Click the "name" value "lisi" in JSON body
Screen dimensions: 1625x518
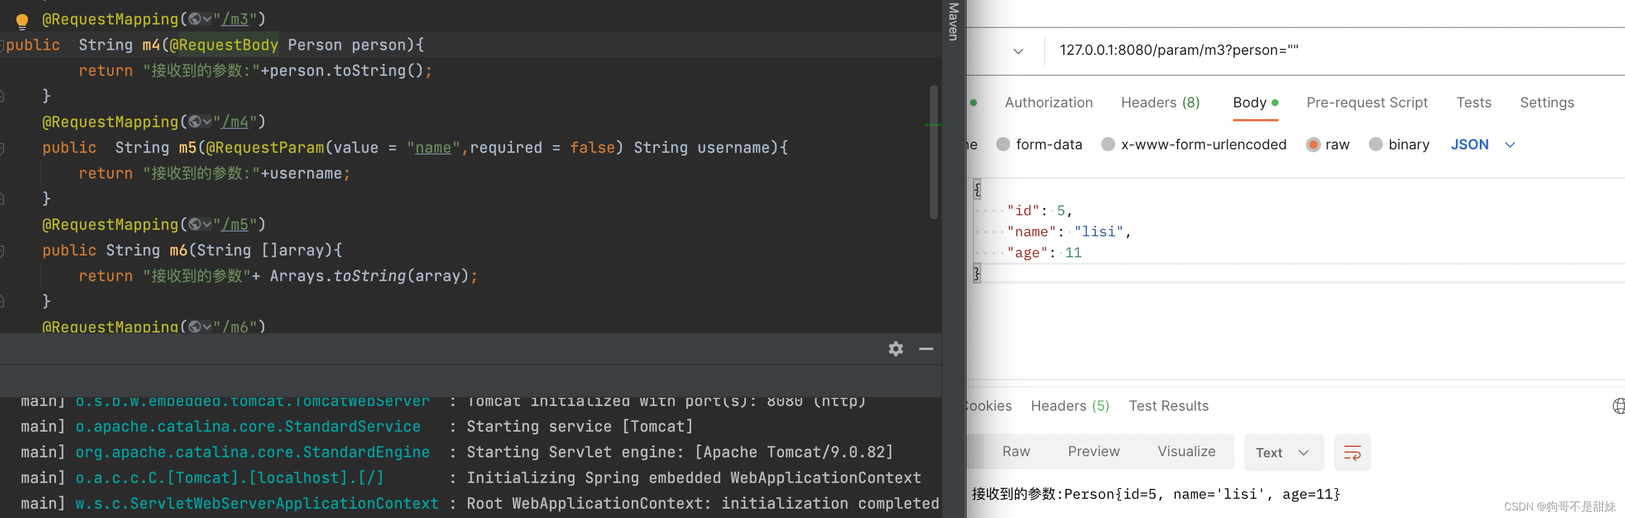(x=1099, y=232)
